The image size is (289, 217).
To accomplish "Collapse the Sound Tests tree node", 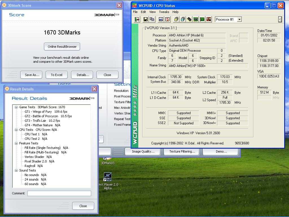I will point(16,170).
